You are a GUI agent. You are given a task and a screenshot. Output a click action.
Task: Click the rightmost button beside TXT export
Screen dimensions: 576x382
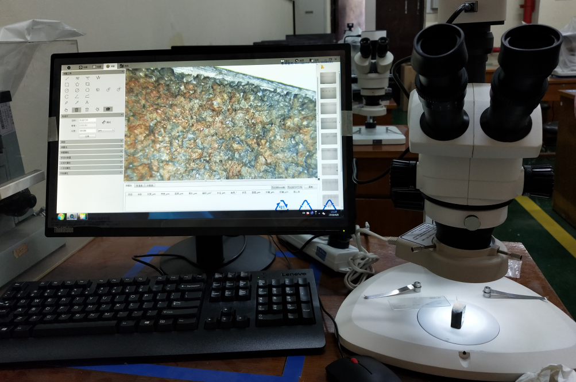311,187
